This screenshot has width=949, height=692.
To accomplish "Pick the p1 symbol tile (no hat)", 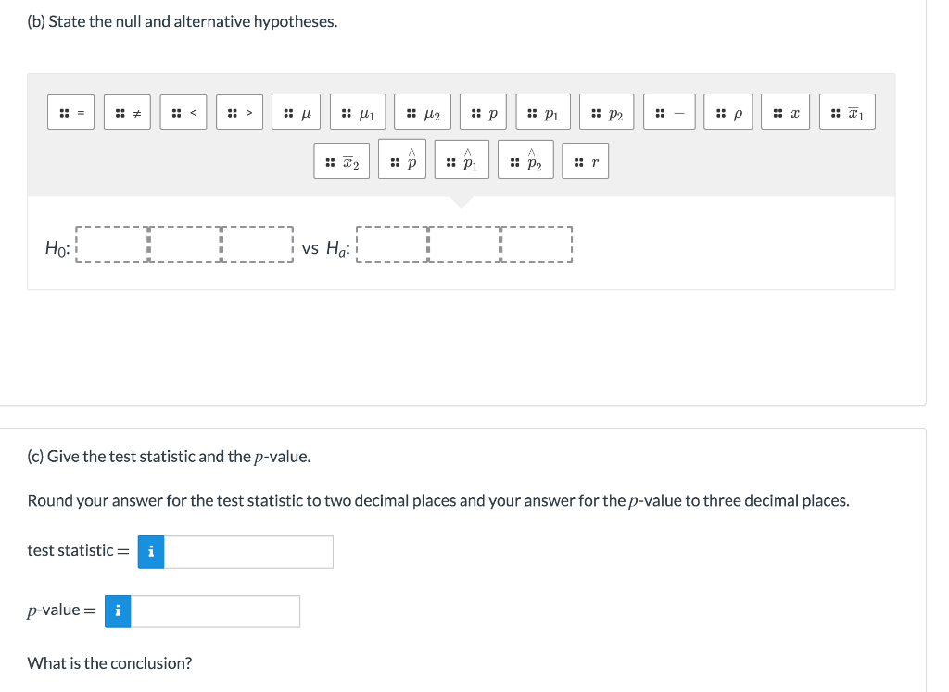I will (x=543, y=112).
